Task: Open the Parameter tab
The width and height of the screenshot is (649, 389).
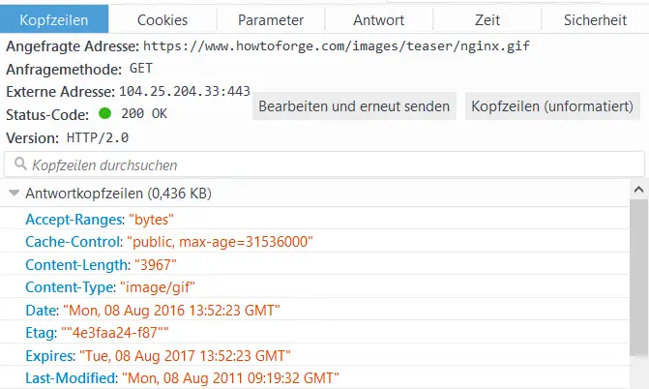Action: tap(271, 19)
